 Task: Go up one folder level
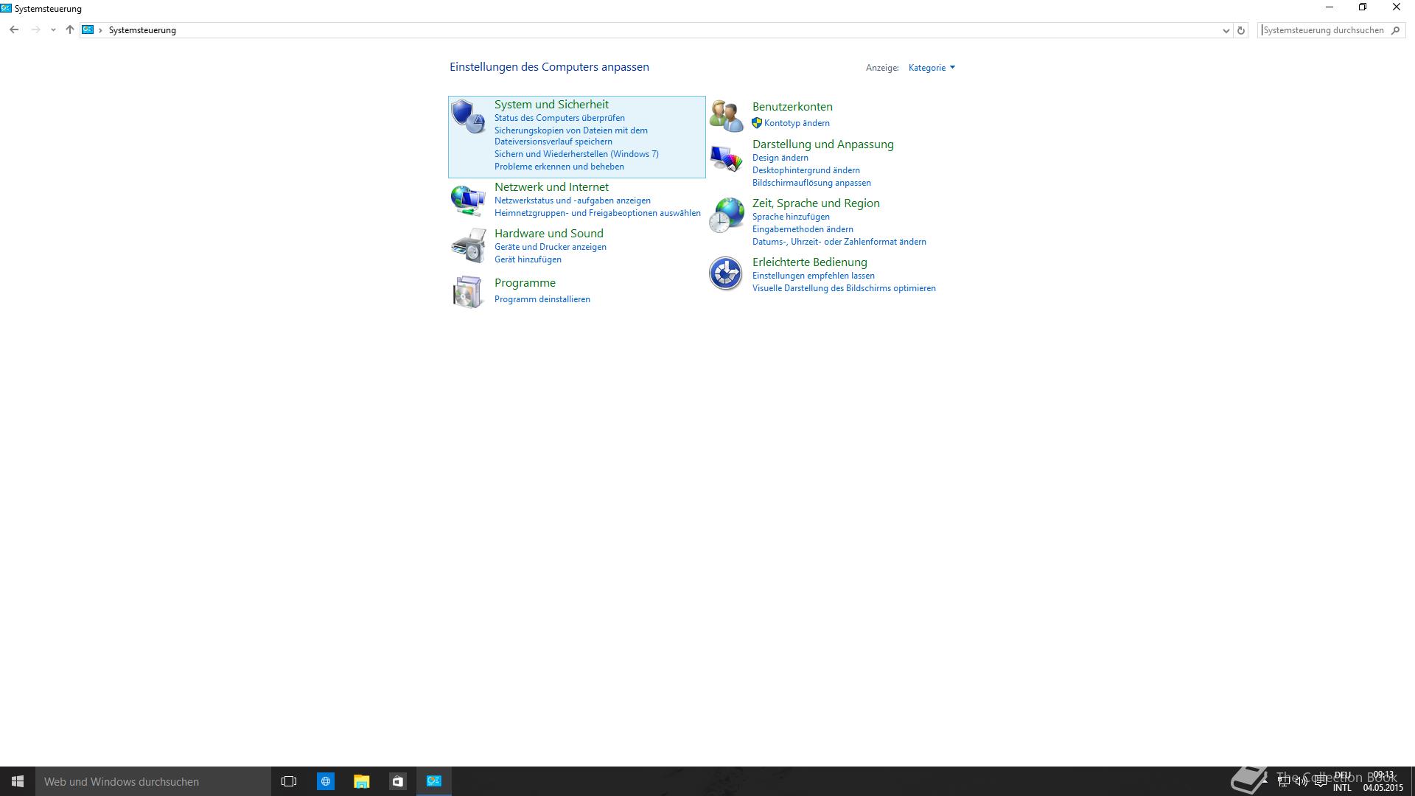pyautogui.click(x=70, y=30)
